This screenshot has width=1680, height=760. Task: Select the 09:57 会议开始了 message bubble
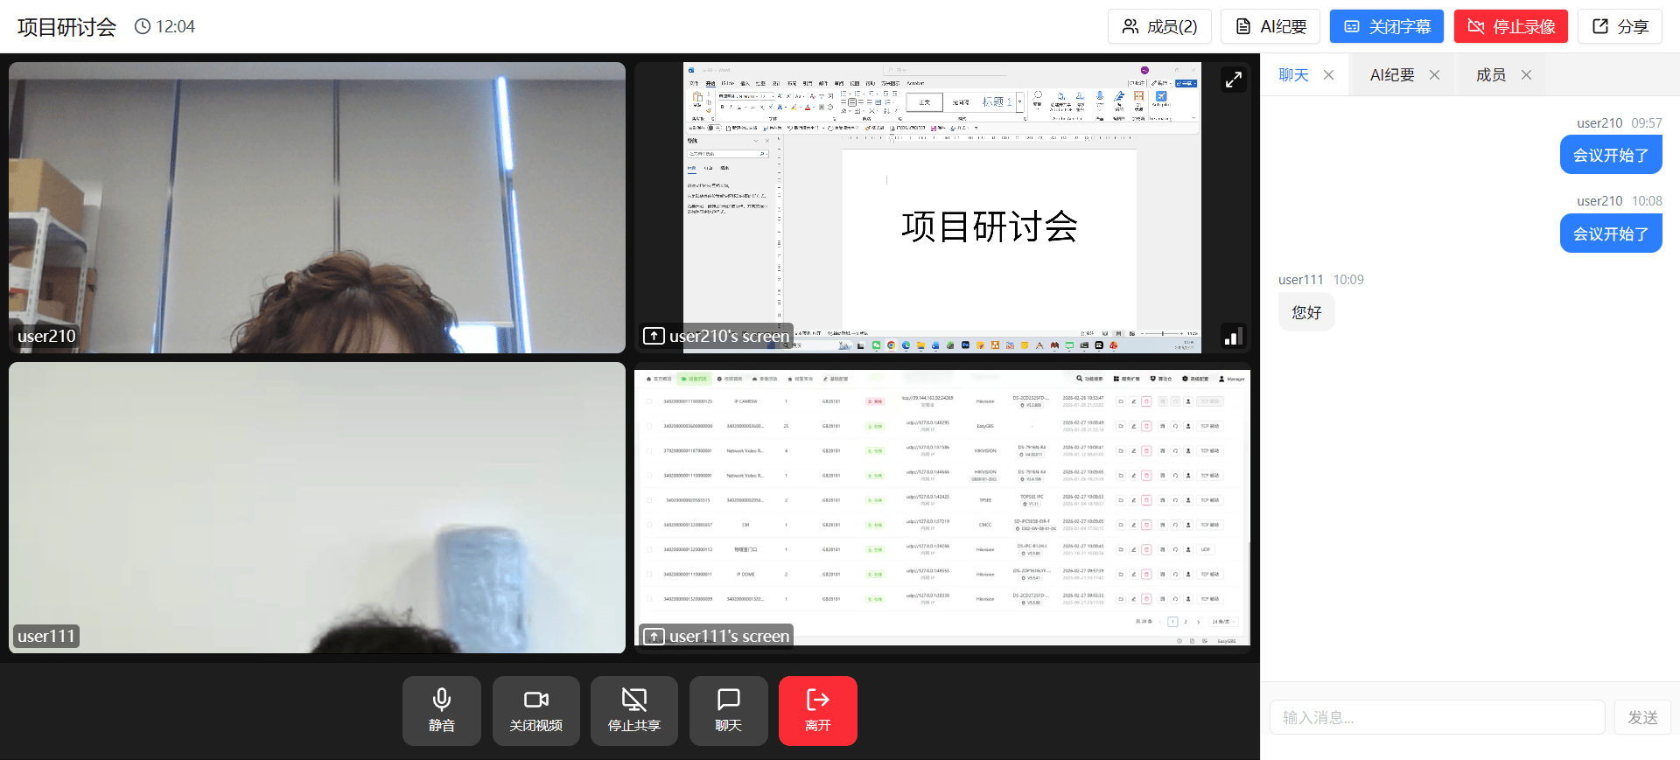[x=1611, y=155]
